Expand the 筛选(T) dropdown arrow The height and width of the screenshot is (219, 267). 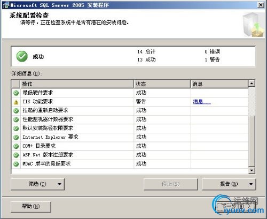tap(60, 184)
